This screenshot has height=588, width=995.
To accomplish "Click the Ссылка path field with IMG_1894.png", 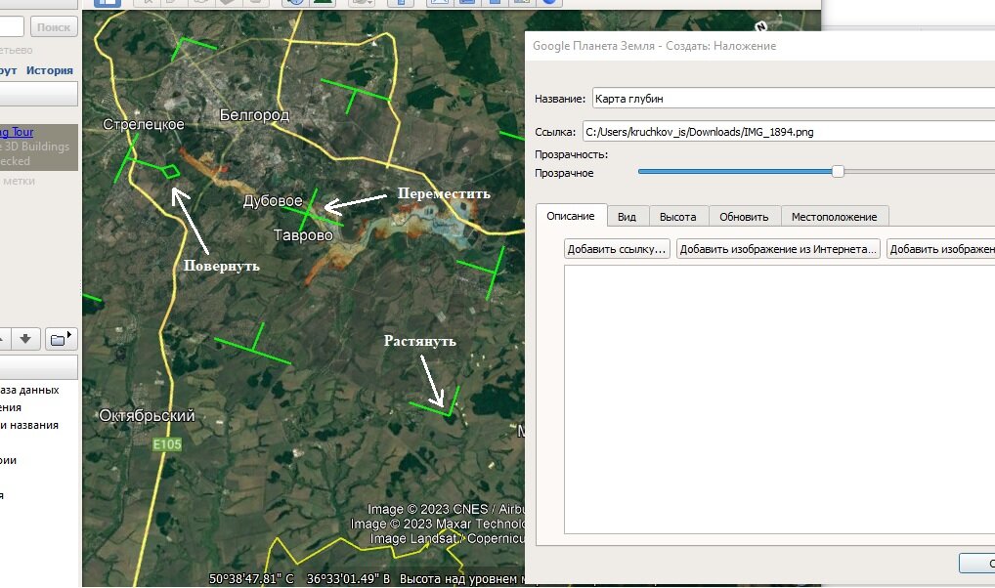I will tap(789, 132).
